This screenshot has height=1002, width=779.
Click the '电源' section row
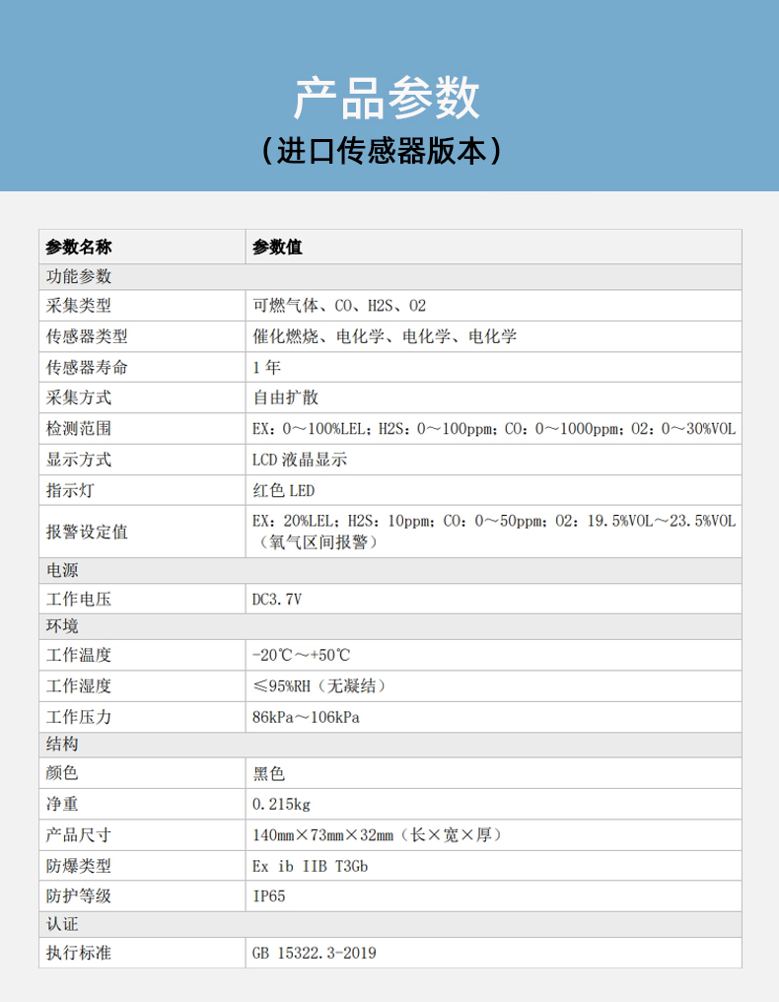click(390, 570)
